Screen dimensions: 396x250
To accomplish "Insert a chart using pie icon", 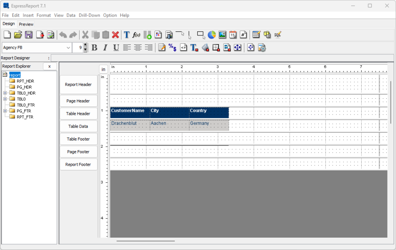I will tap(212, 35).
